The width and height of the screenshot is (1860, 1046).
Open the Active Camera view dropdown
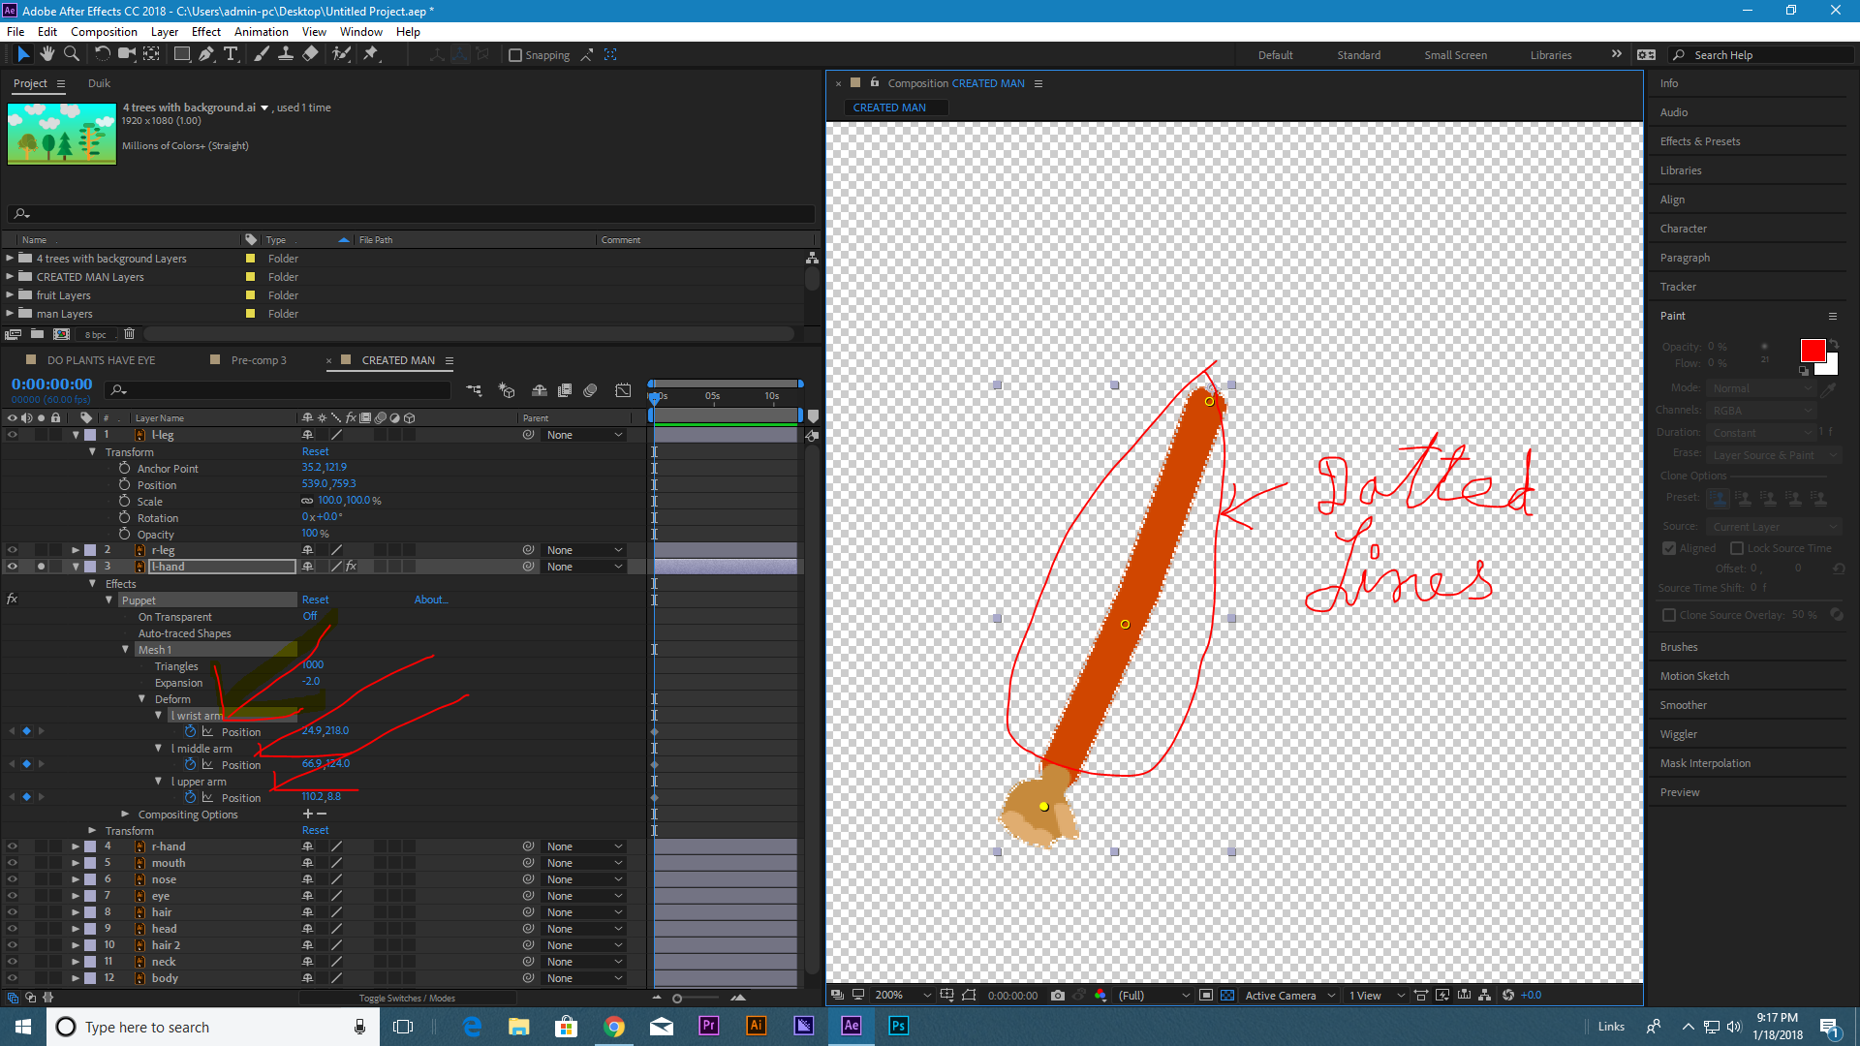click(1290, 995)
